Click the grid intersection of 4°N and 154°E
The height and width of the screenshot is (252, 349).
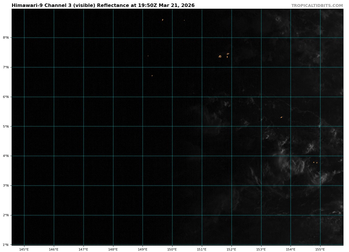tap(291, 156)
